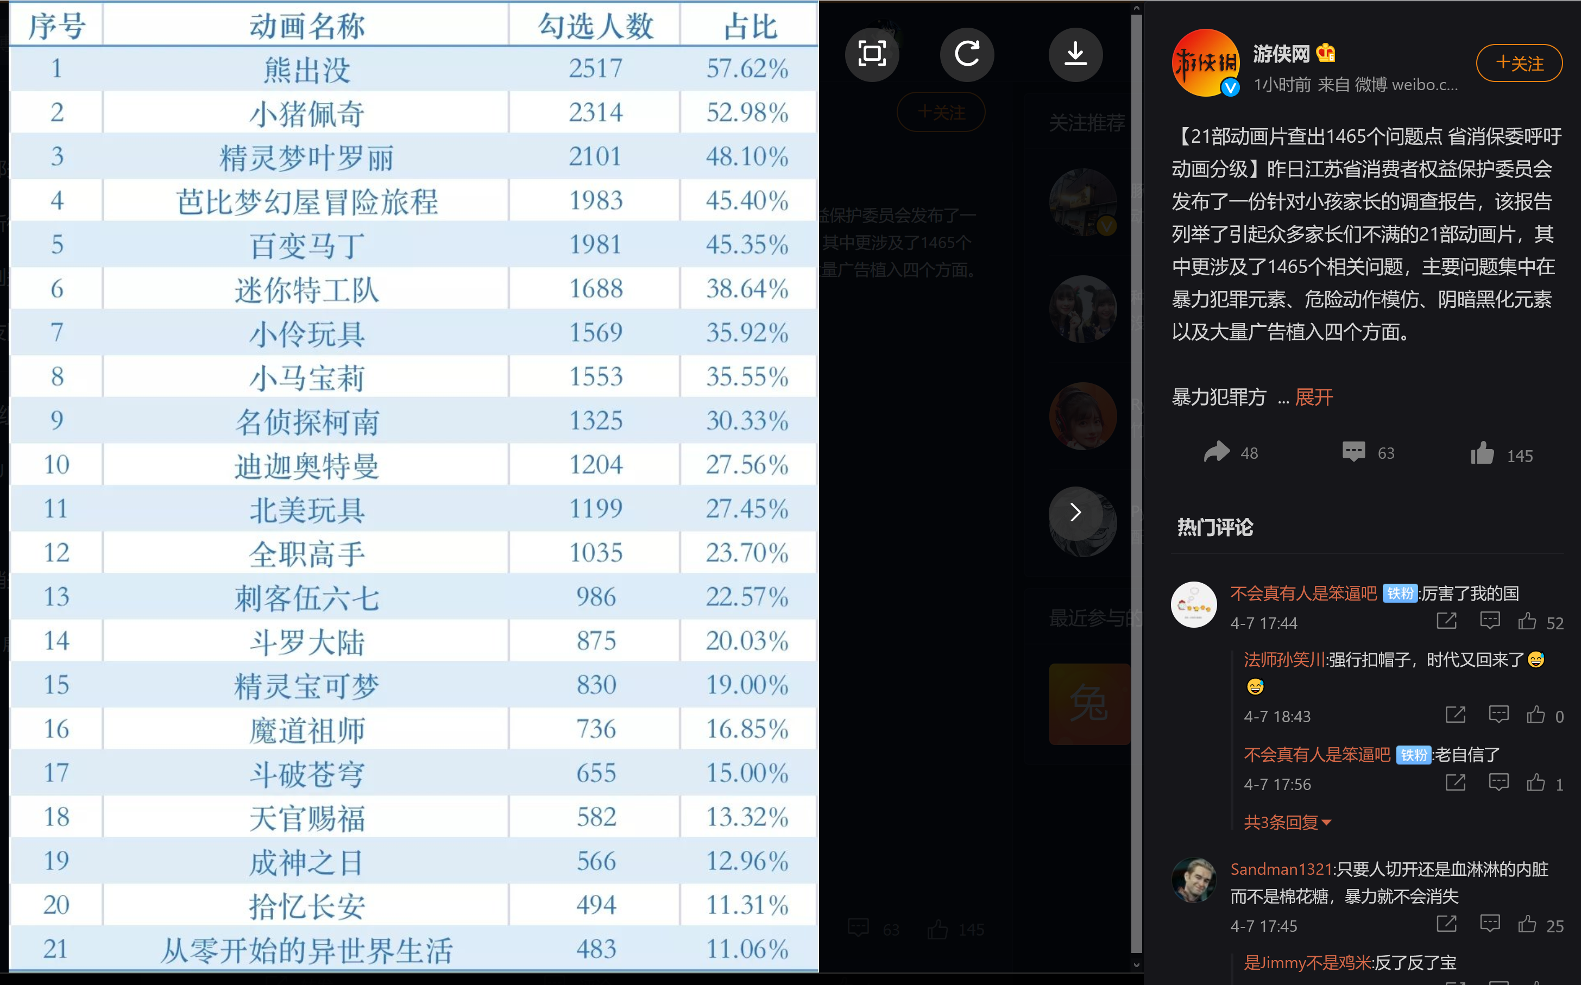Select the table cell 小猪佩奇

pyautogui.click(x=306, y=113)
